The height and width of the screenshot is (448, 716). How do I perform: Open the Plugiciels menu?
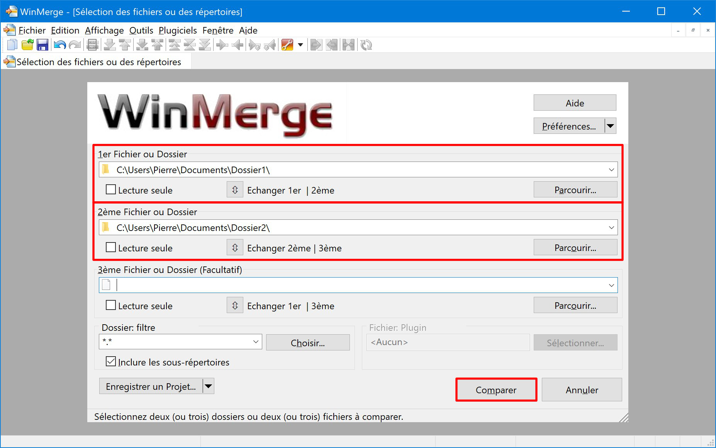[x=178, y=30]
